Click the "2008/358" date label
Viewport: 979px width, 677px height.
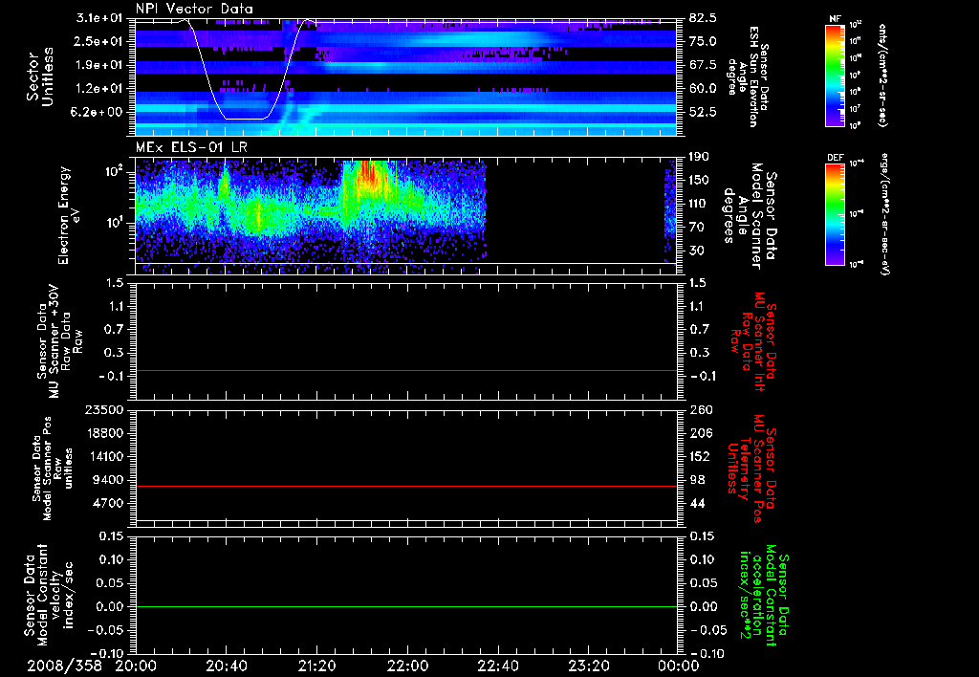point(64,666)
